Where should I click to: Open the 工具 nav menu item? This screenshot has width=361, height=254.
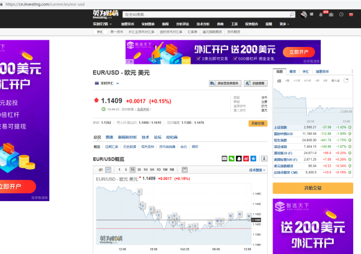(235, 24)
